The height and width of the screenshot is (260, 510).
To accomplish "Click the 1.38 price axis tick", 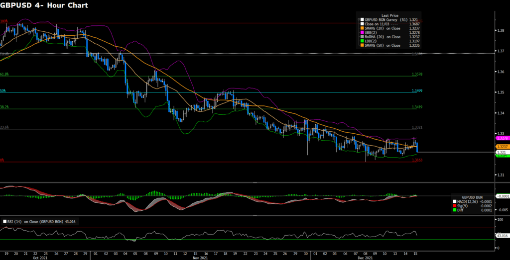I will pos(500,30).
